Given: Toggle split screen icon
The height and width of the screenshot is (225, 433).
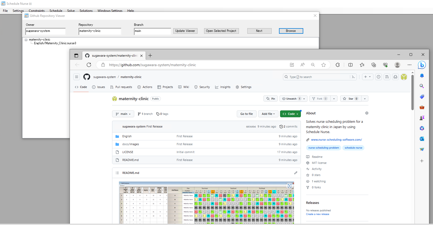Looking at the screenshot, I should (x=350, y=65).
